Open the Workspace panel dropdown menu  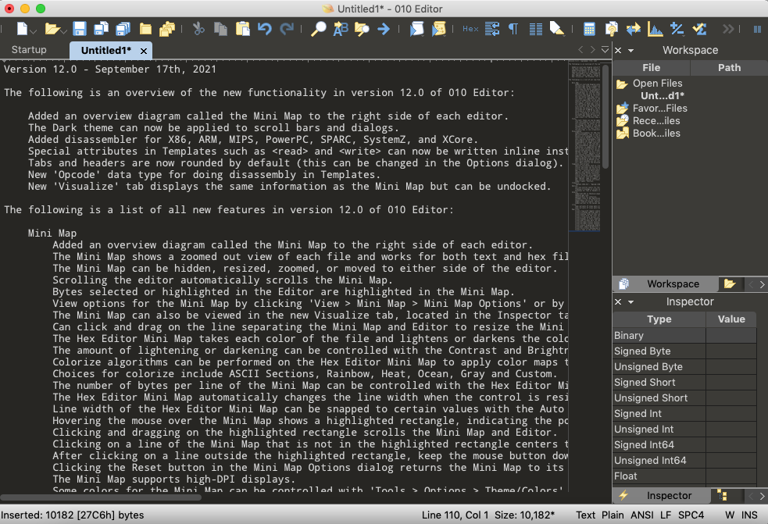(630, 51)
